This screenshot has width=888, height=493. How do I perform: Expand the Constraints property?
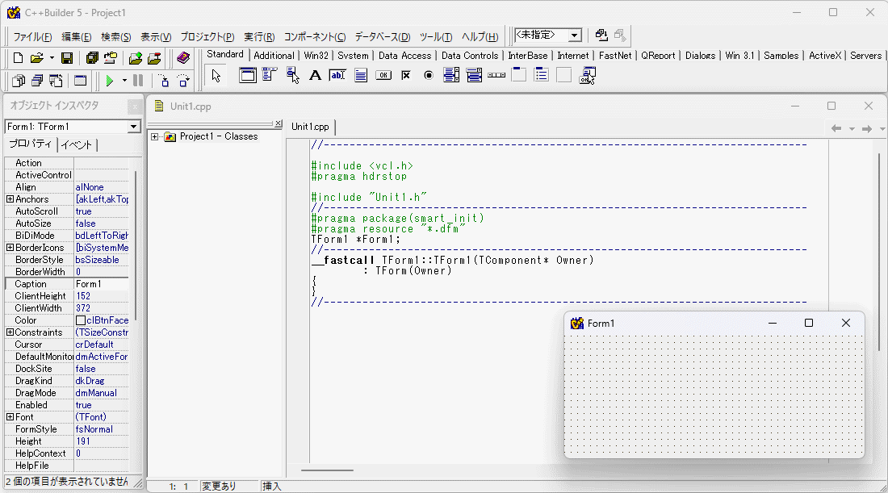[10, 332]
